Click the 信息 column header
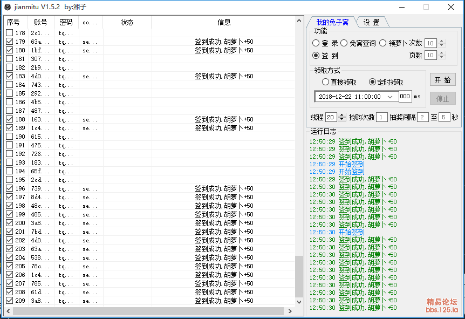 tap(224, 22)
